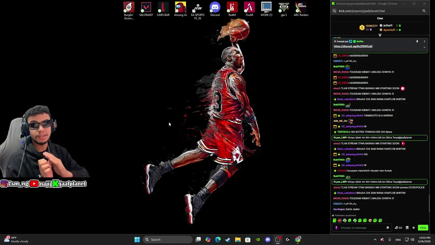Viewport: 435px width, 245px height.
Task: Open the Burglin' Gnomes desktop shortcut
Action: pos(129,11)
